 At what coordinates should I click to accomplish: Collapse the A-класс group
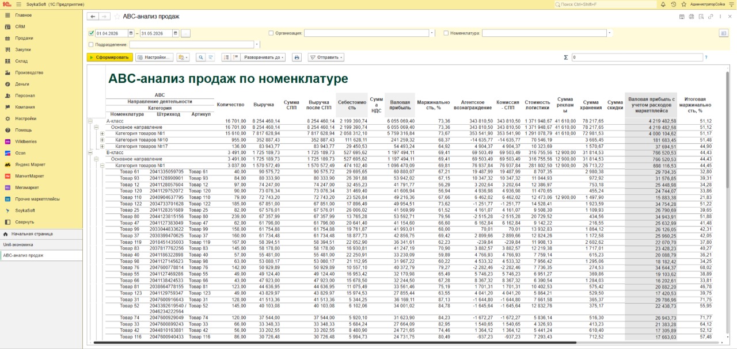(90, 121)
